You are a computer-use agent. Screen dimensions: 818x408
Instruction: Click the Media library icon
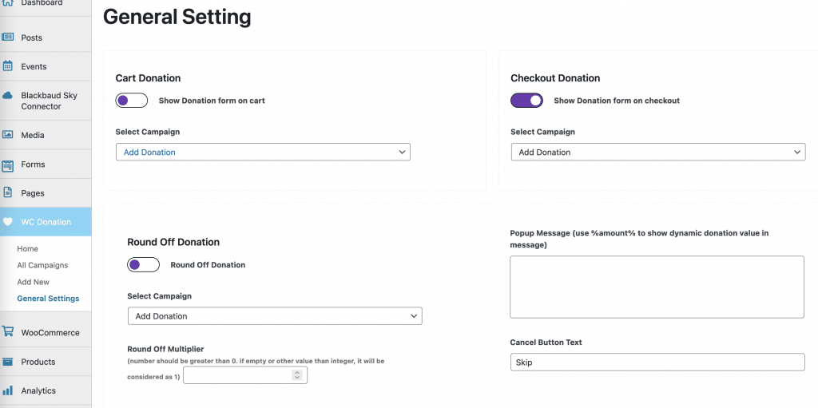[x=8, y=135]
